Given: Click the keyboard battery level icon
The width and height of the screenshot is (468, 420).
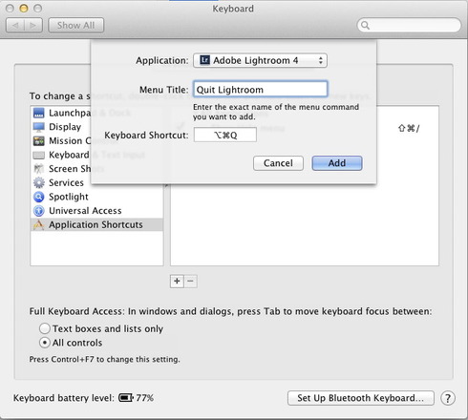Looking at the screenshot, I should (x=125, y=398).
